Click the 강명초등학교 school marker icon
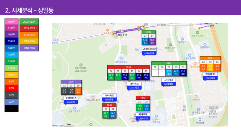The width and height of the screenshot is (241, 136). (189, 55)
